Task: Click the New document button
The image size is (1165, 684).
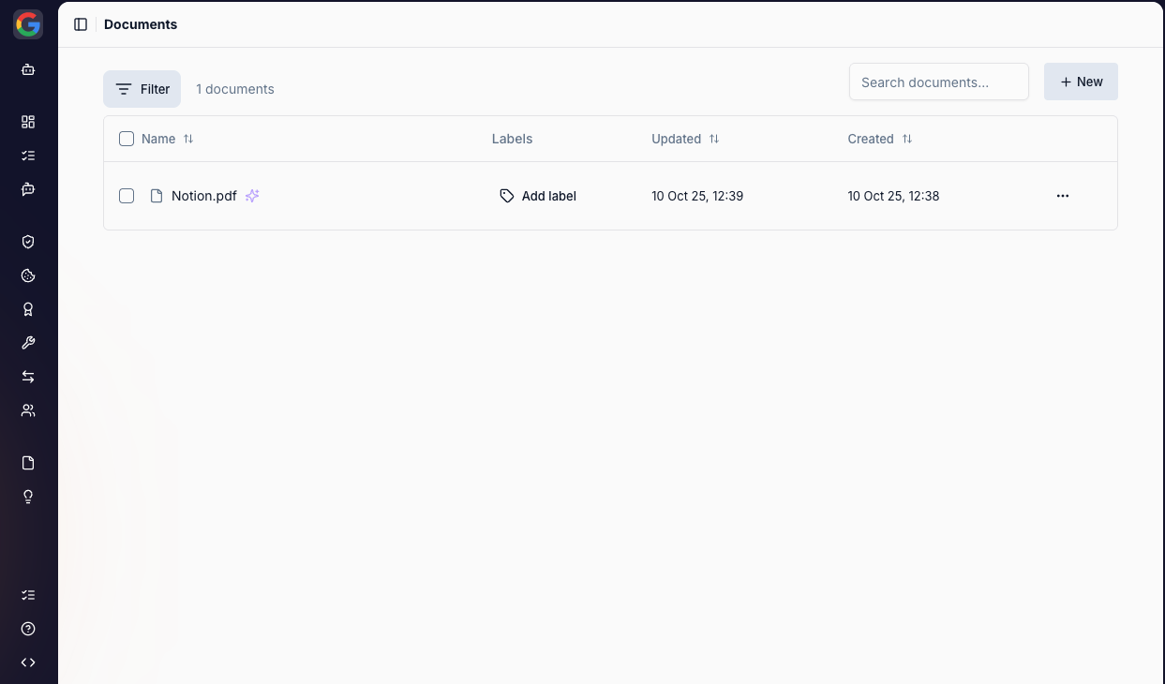Action: (x=1081, y=82)
